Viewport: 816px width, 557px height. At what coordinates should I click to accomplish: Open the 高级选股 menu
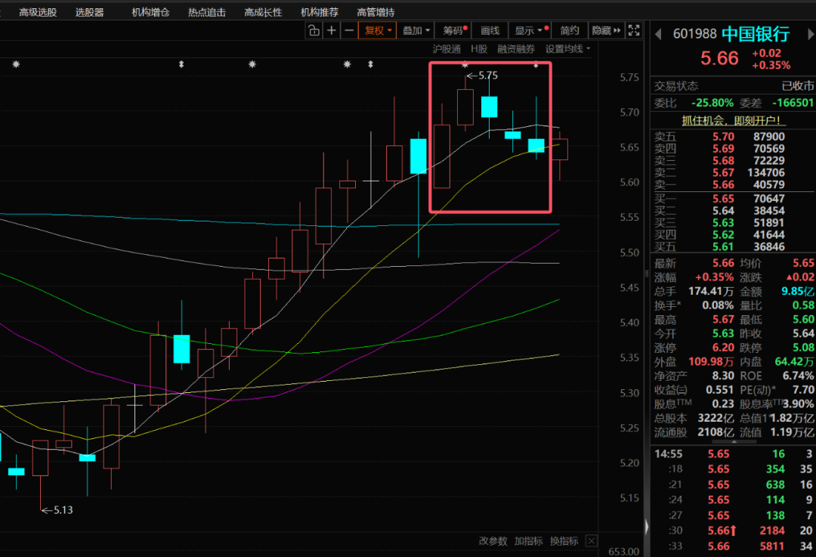point(38,12)
